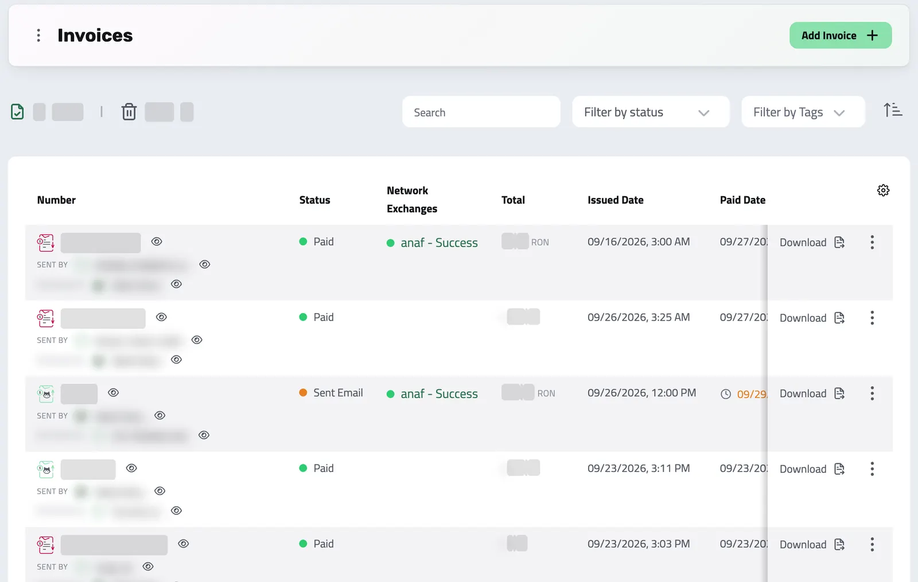Image resolution: width=918 pixels, height=582 pixels.
Task: Toggle third-line eye icon in 3:11 PM row
Action: [177, 511]
